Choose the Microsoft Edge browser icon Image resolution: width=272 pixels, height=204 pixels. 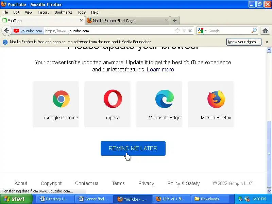pyautogui.click(x=165, y=99)
